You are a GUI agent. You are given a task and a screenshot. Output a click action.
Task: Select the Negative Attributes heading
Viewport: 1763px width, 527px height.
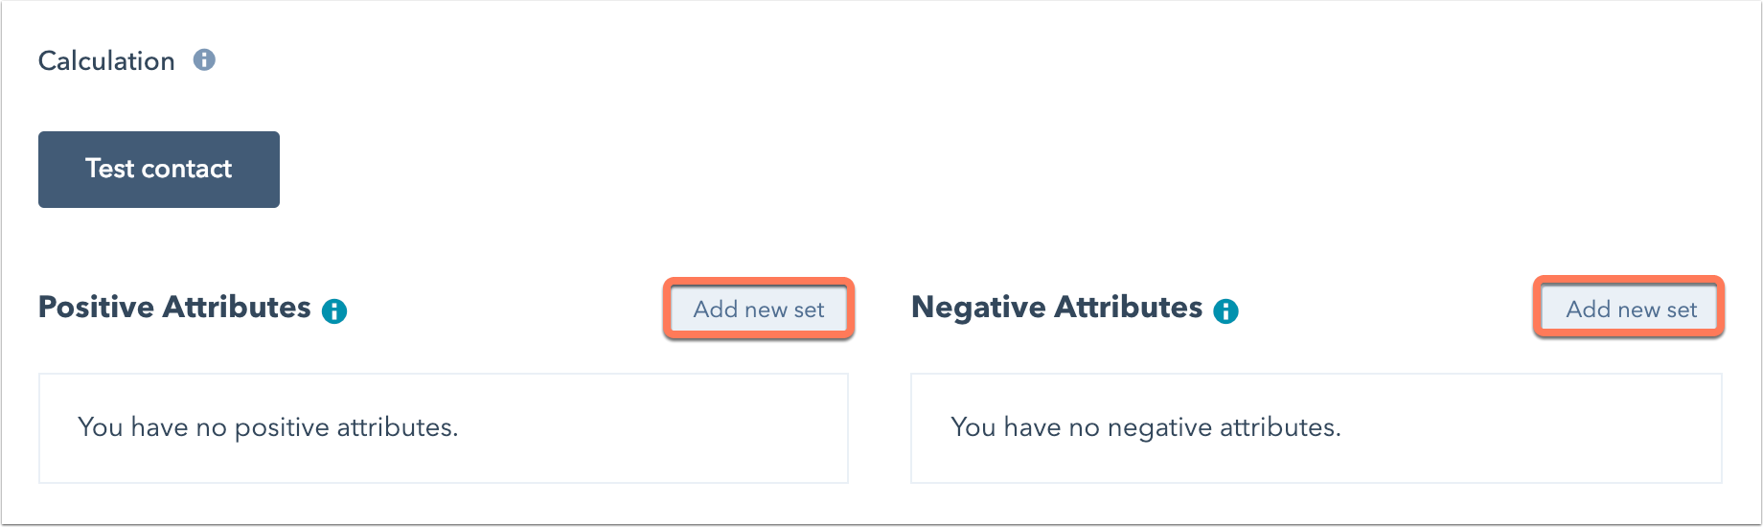[1056, 308]
